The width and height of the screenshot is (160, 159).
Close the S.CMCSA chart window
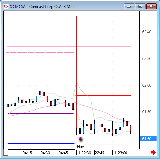[151, 6]
